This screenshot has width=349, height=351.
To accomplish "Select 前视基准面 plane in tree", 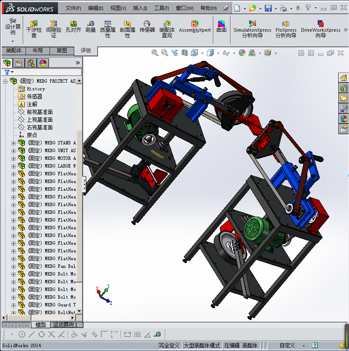I will click(36, 112).
